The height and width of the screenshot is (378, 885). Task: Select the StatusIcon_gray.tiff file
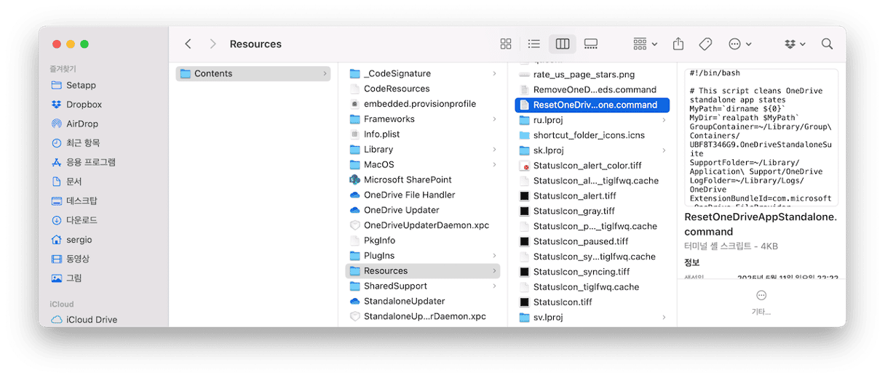click(x=592, y=211)
